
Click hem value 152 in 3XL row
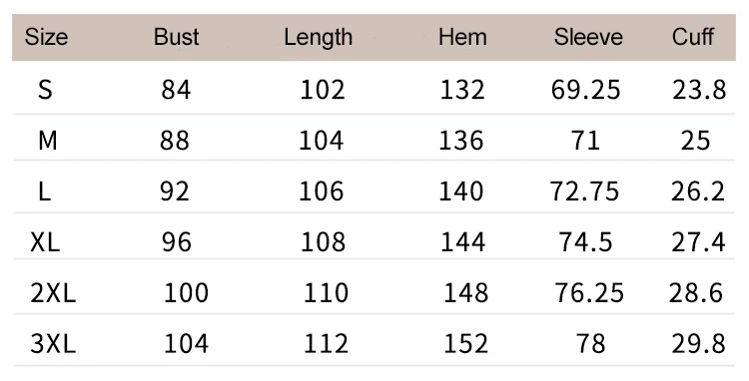[466, 343]
